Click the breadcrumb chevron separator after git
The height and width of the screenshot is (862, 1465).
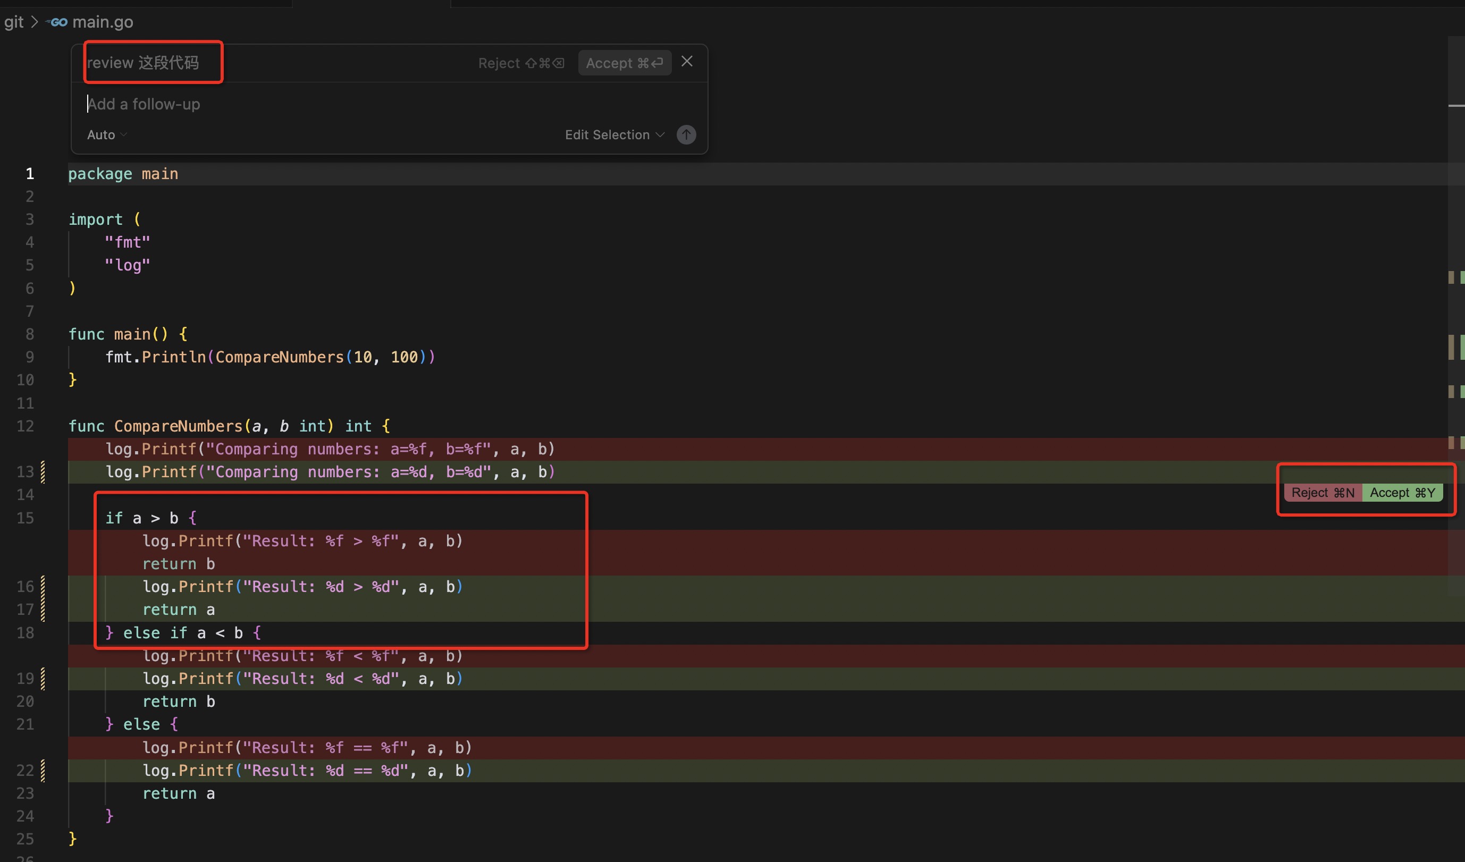35,22
